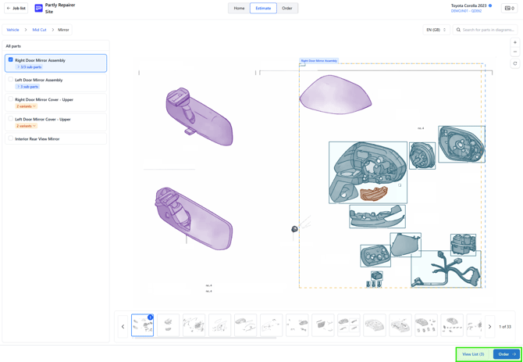The width and height of the screenshot is (523, 362).
Task: Check Left Door Mirror Cover - Upper
Action: point(11,119)
